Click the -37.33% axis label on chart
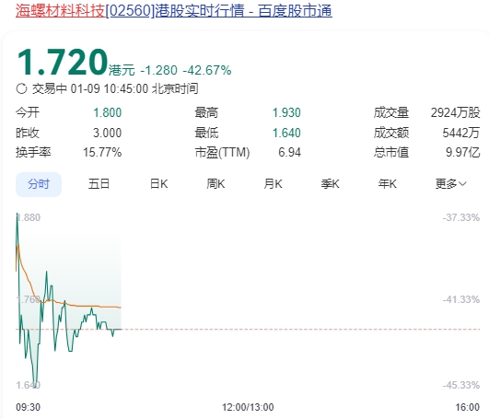The height and width of the screenshot is (419, 489). (x=461, y=217)
